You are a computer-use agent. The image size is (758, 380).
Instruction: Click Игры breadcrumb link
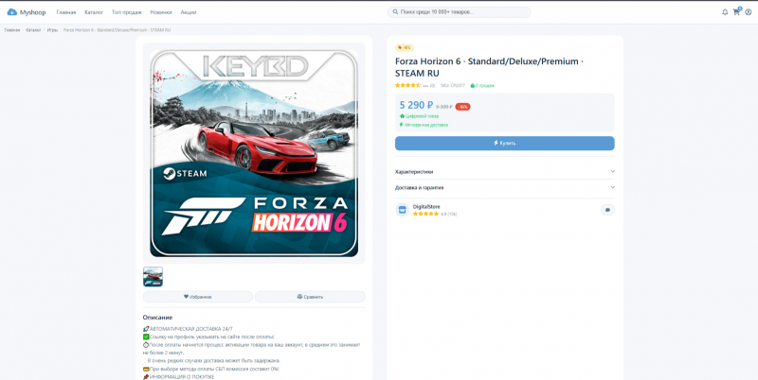point(52,30)
